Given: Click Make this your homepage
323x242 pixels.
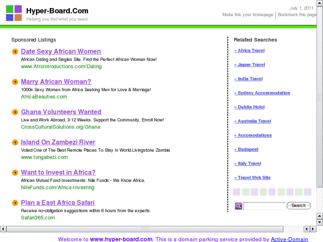Looking at the screenshot, I should pos(247,15).
